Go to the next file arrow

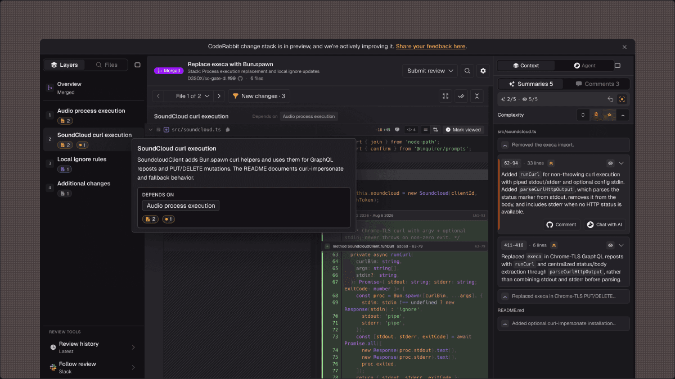pyautogui.click(x=219, y=96)
